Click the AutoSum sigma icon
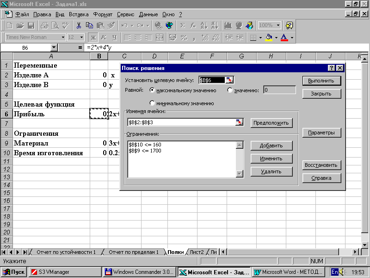The height and width of the screenshot is (278, 370). click(x=182, y=25)
